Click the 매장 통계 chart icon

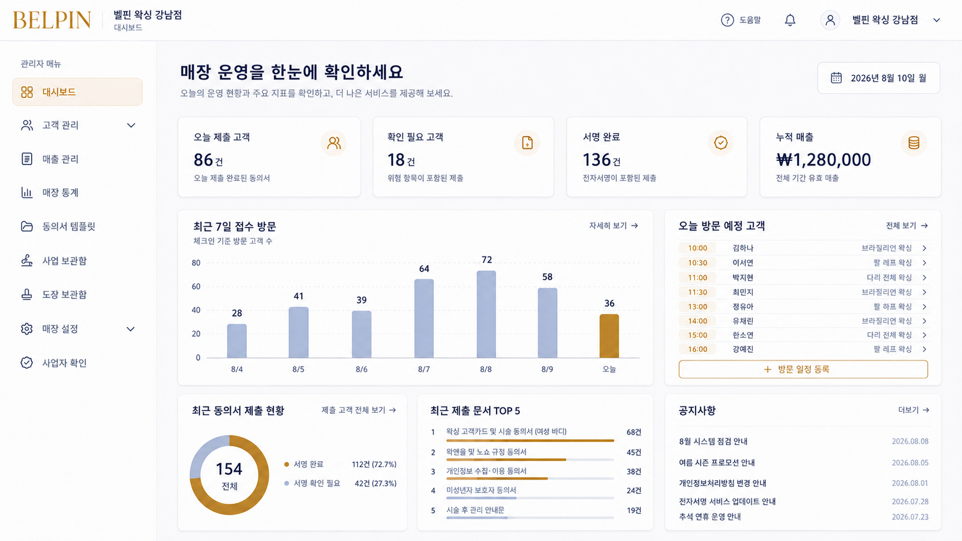pyautogui.click(x=27, y=193)
